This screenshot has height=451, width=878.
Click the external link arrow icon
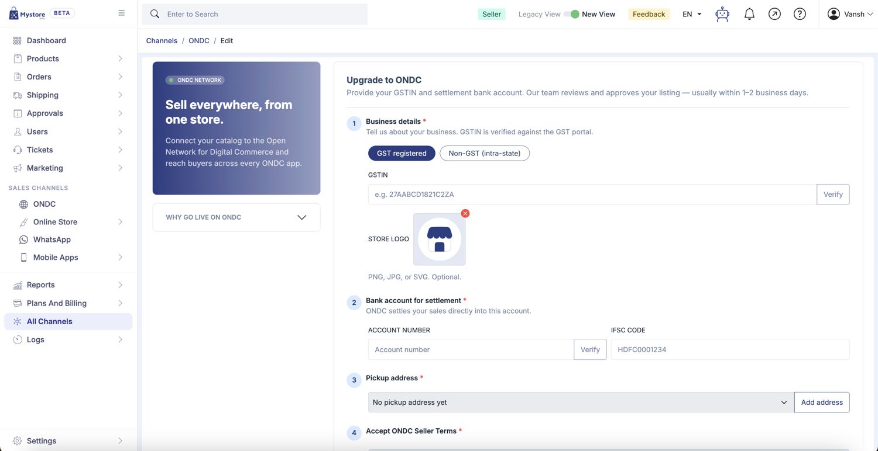pos(774,14)
